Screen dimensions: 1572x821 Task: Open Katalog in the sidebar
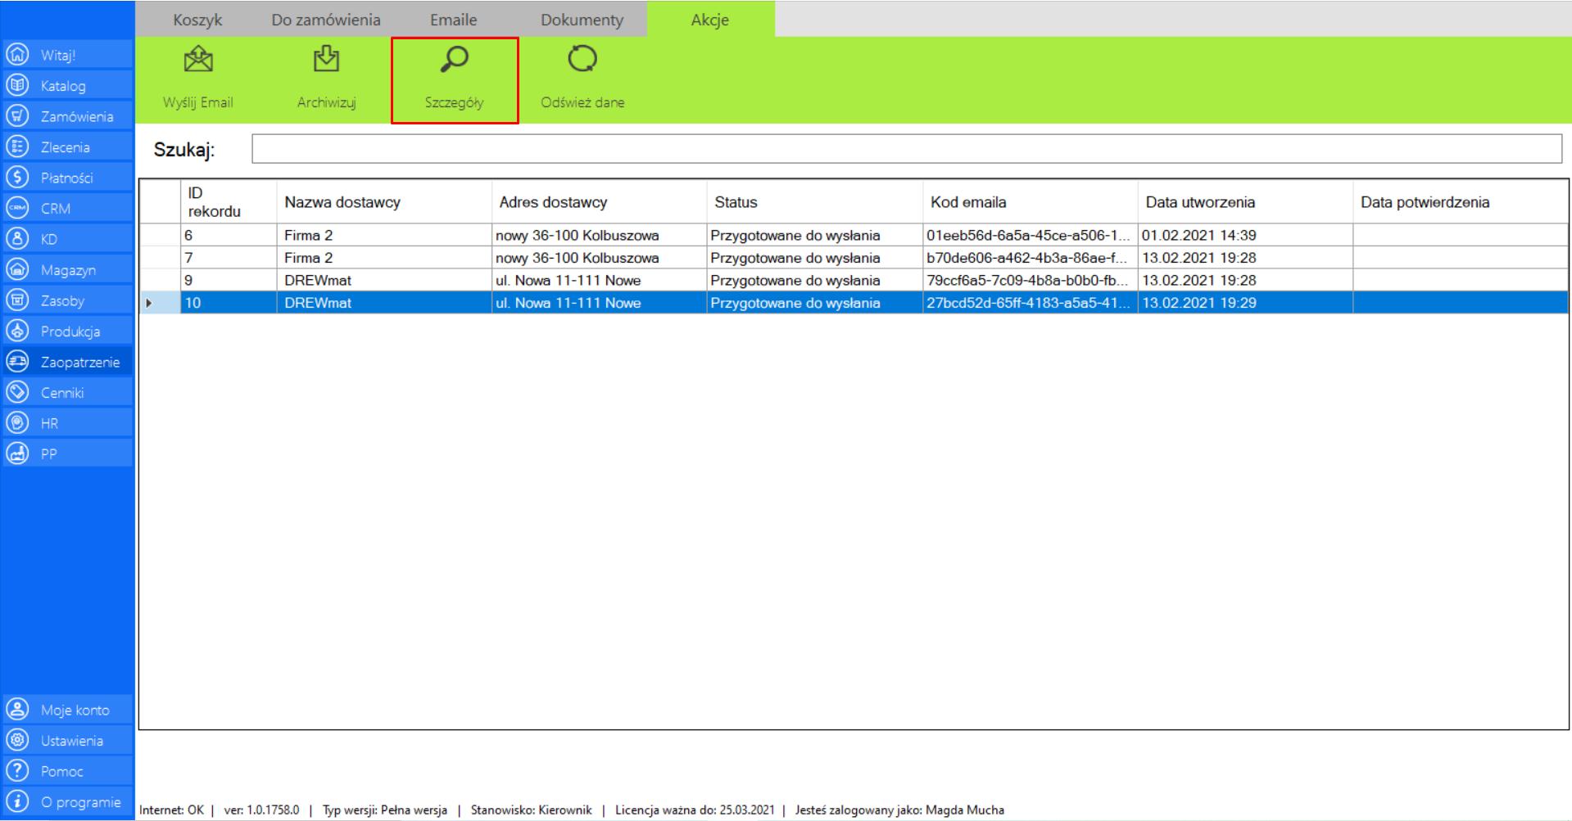point(63,86)
